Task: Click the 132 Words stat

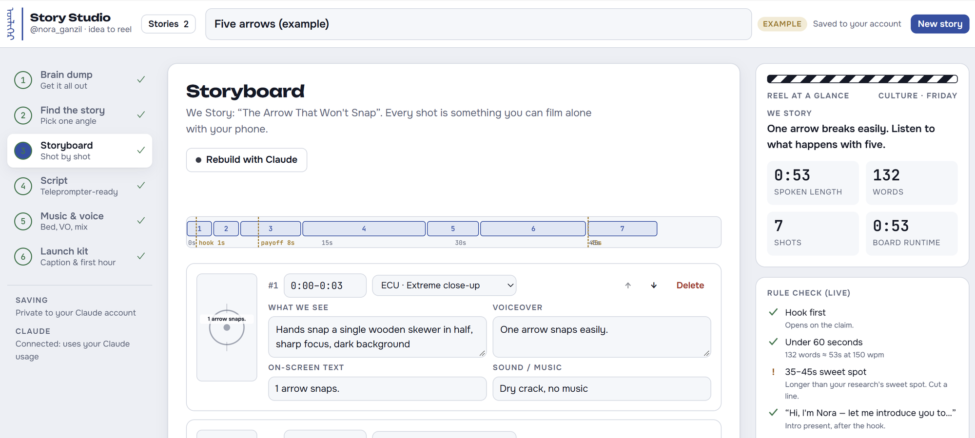Action: (912, 183)
